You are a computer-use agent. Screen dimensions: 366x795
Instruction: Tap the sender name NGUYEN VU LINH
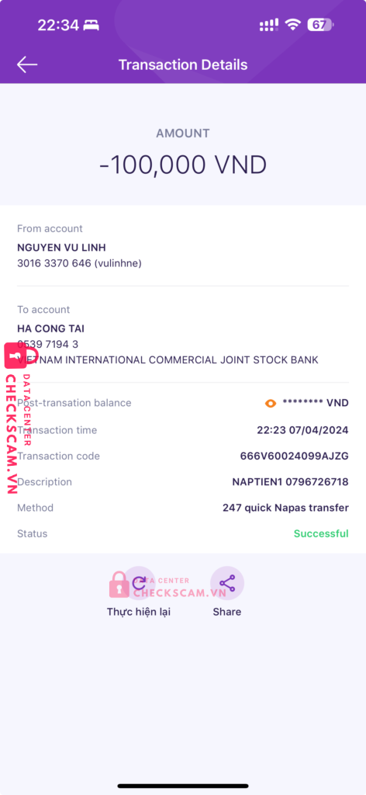[x=61, y=248]
